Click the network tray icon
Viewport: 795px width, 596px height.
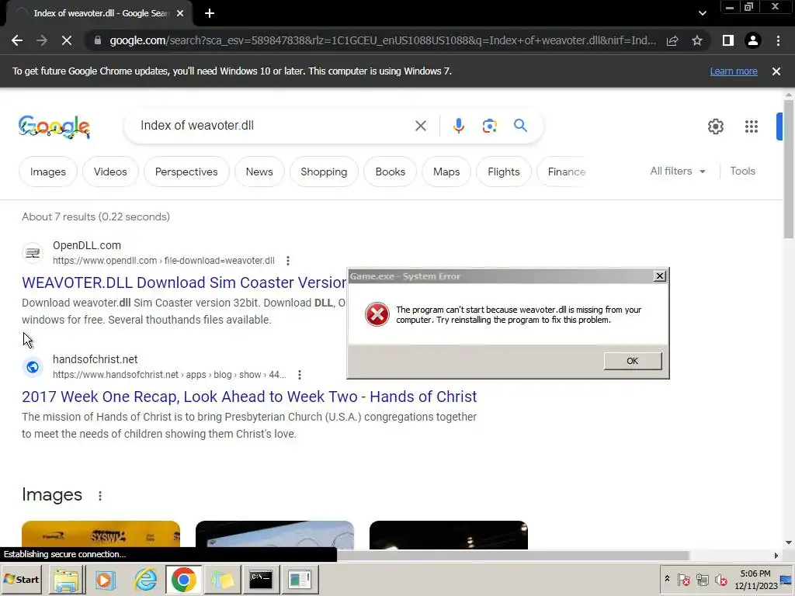(702, 579)
